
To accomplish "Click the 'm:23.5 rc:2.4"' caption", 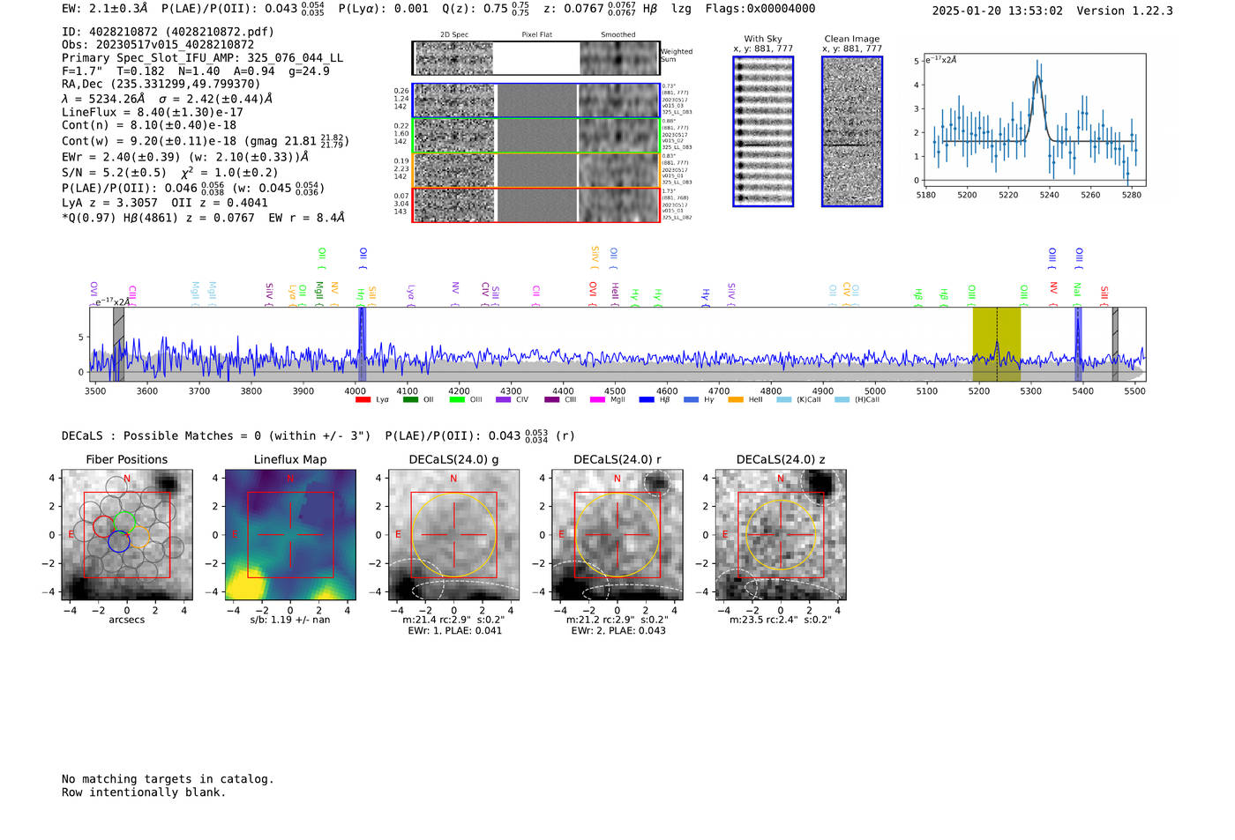I will pos(764,620).
